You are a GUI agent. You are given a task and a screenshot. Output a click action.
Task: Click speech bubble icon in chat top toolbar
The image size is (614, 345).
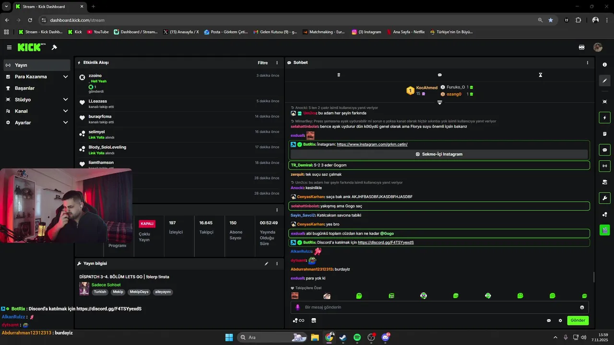coord(439,75)
